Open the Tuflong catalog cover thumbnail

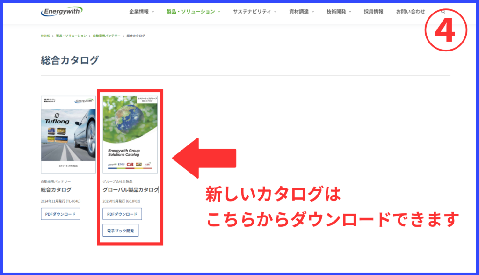(x=68, y=135)
